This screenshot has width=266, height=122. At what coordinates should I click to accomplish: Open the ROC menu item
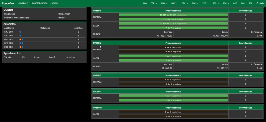[x=251, y=3]
